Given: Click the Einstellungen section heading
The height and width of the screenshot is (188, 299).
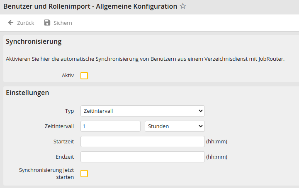Looking at the screenshot, I should tap(27, 93).
